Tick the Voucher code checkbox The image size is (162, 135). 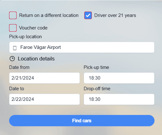coord(13,28)
